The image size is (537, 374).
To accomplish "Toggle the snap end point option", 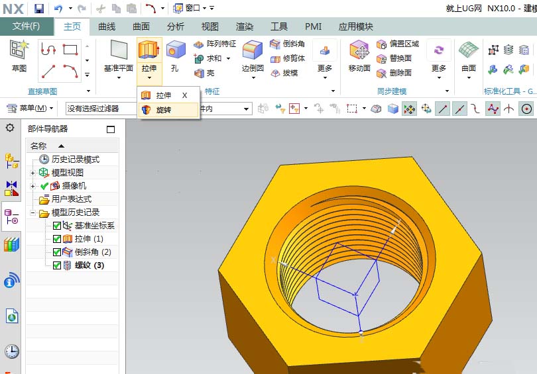I will (443, 109).
